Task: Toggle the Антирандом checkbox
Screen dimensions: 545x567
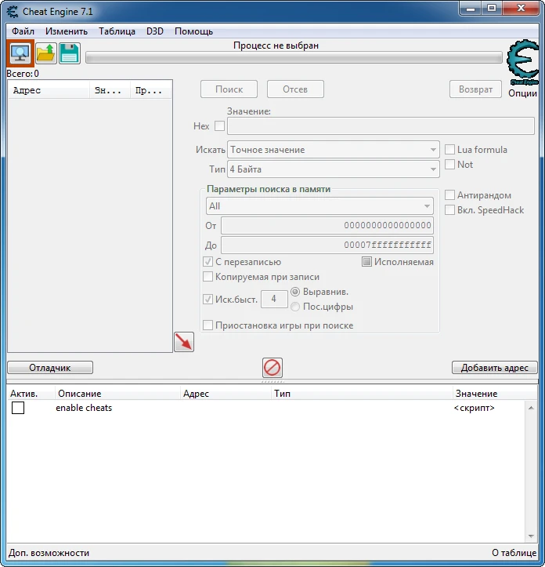Action: pos(449,195)
